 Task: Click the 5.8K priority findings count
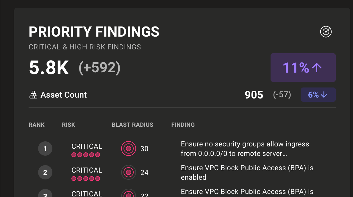(x=49, y=67)
